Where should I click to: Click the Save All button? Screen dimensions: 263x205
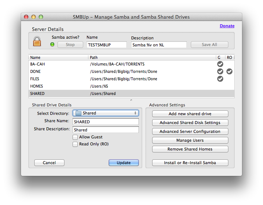coord(209,45)
